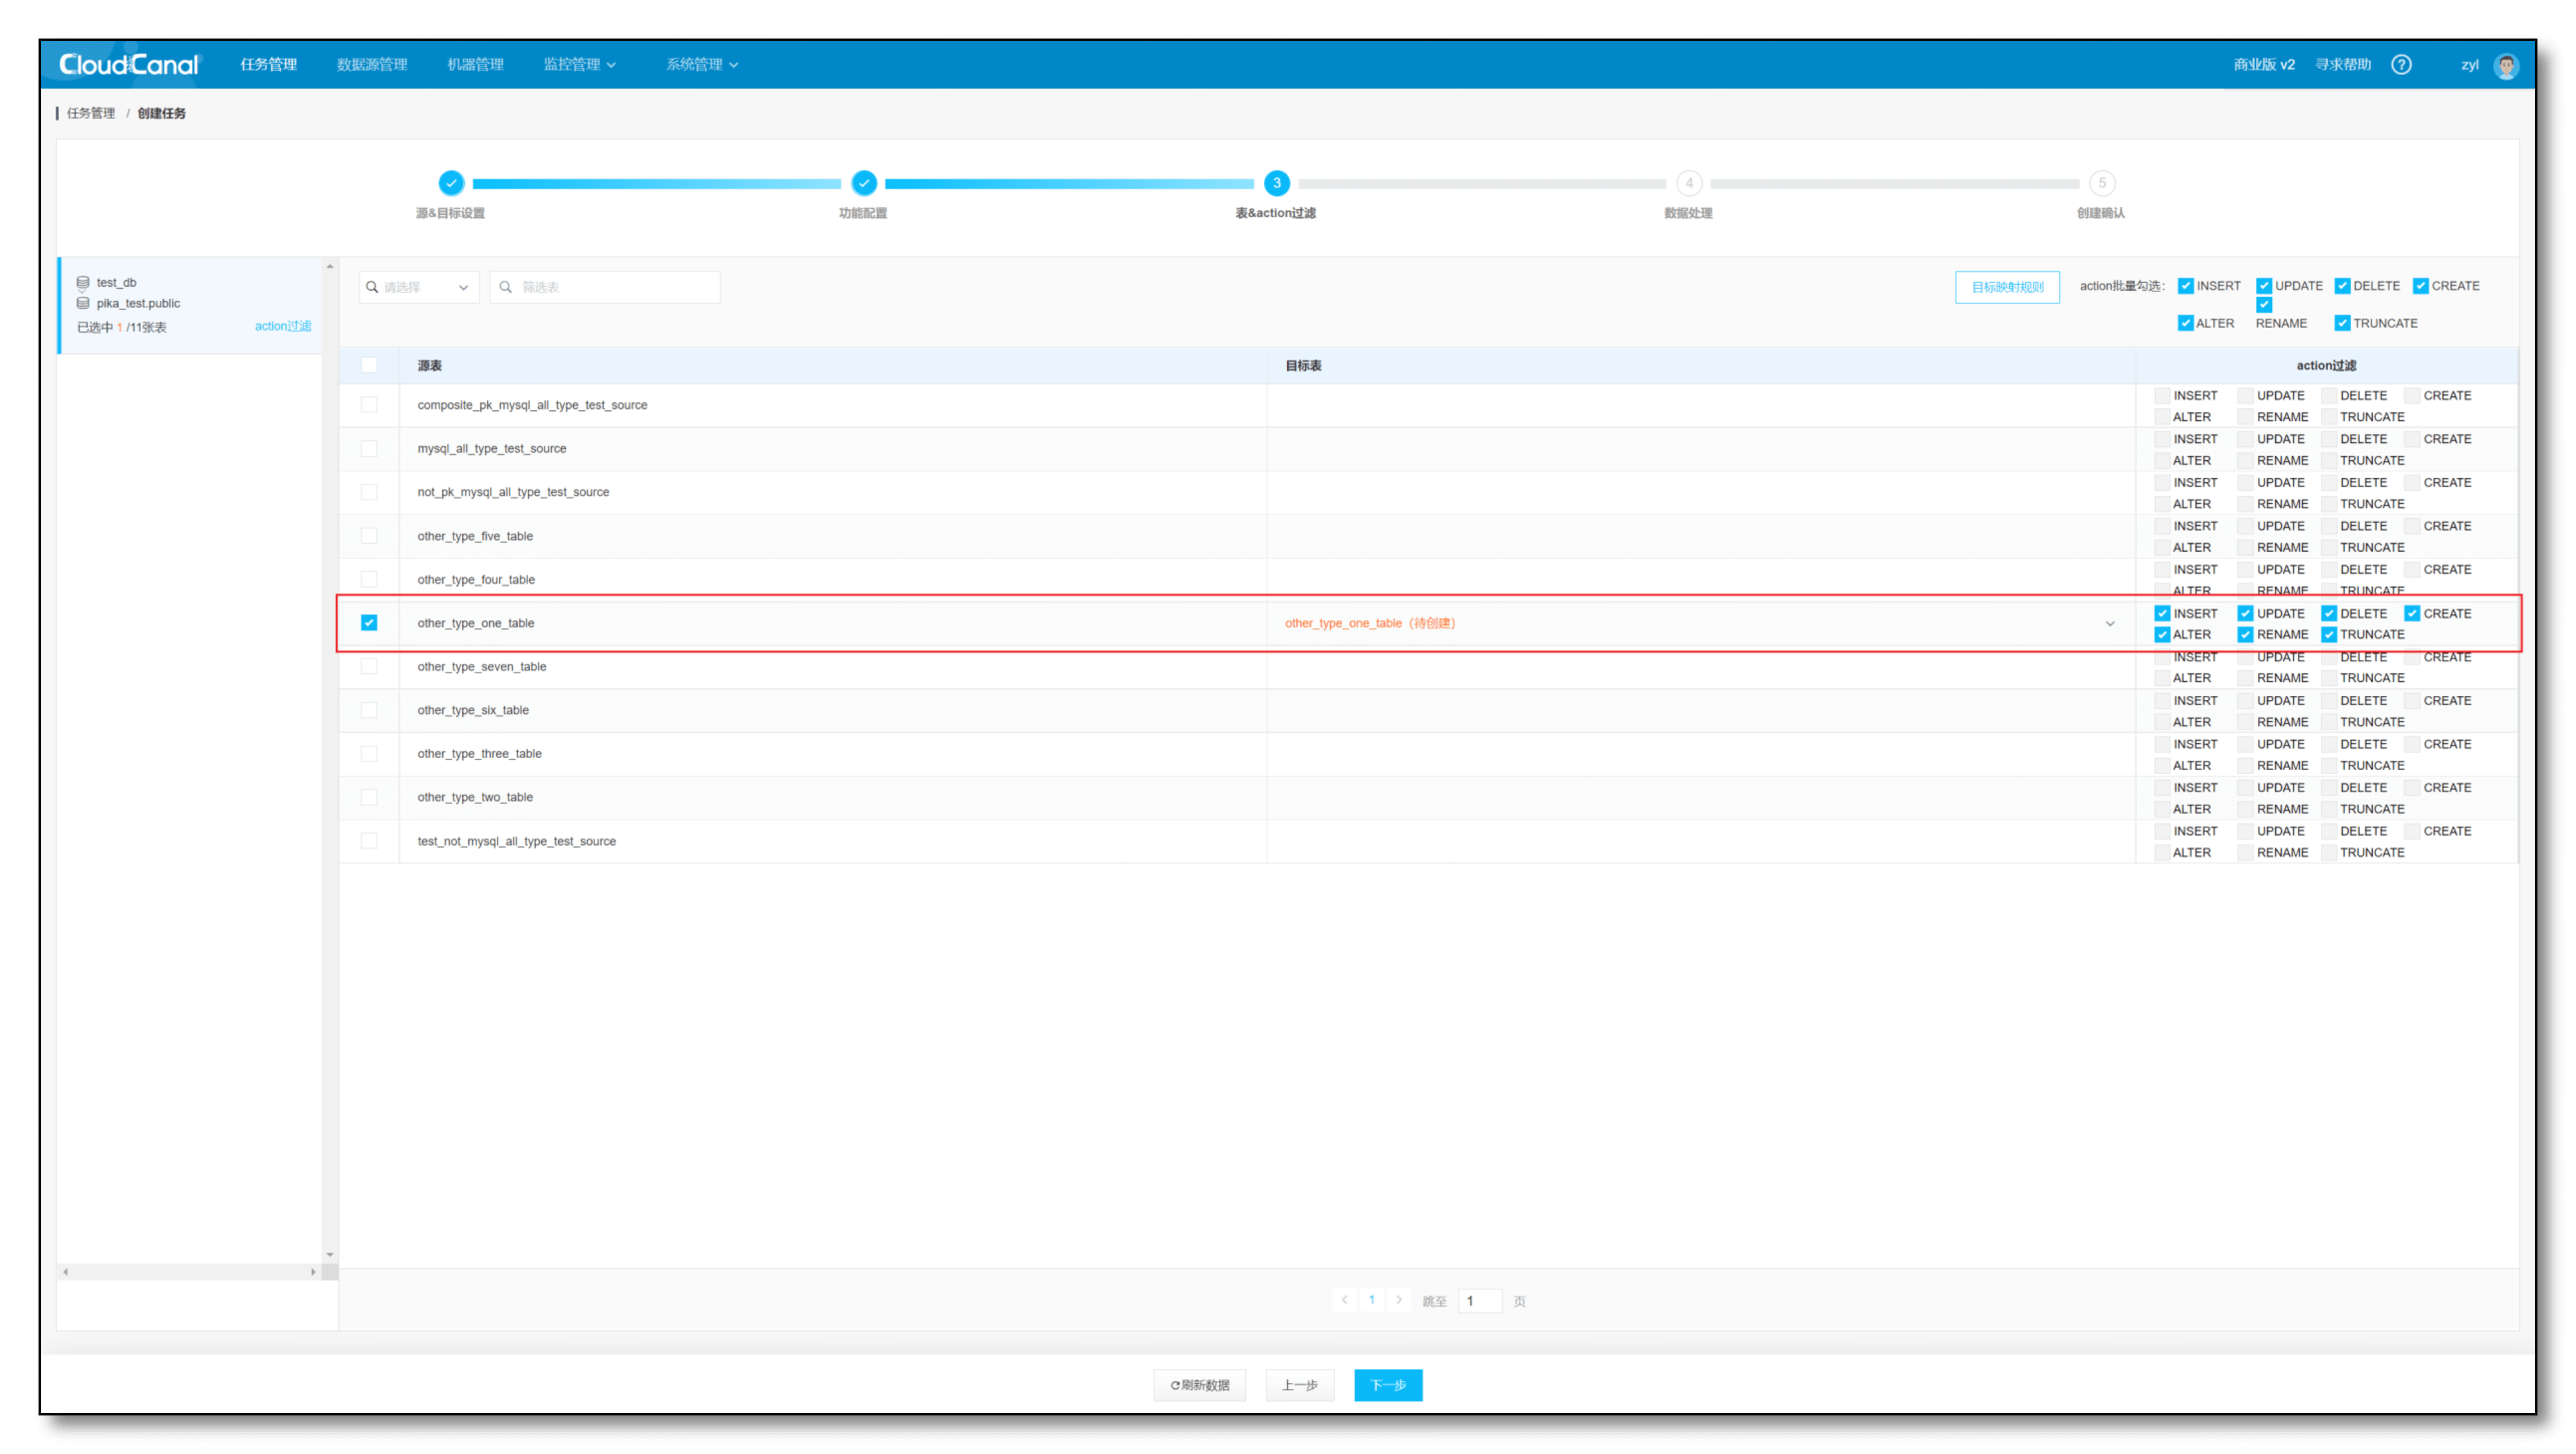Open 数据源管理 menu

(x=372, y=64)
